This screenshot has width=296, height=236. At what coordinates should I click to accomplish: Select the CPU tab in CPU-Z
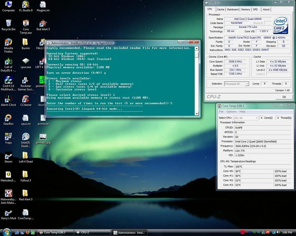pos(210,9)
